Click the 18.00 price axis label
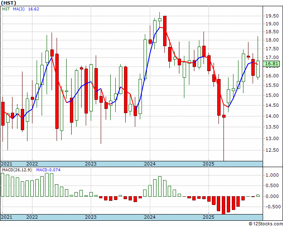Screen dimensions: 283x227 tap(272, 40)
